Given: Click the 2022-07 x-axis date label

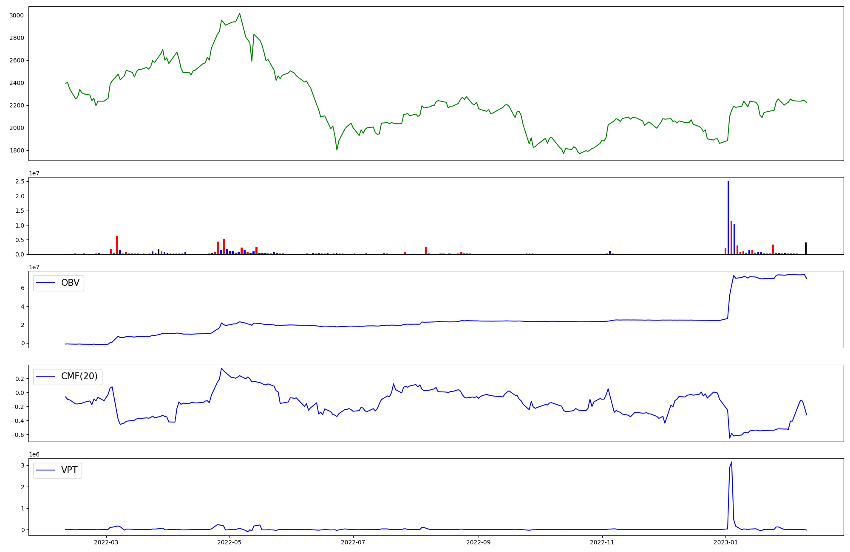Looking at the screenshot, I should pyautogui.click(x=353, y=542).
